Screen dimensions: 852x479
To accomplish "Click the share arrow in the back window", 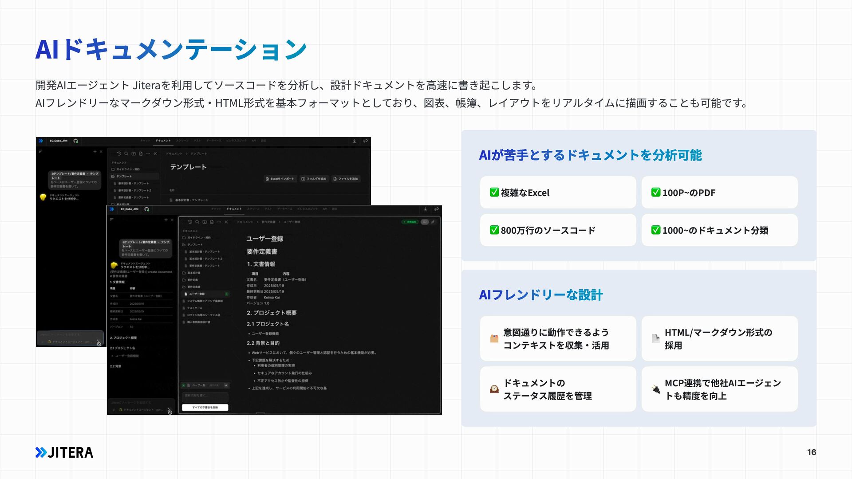I will pyautogui.click(x=366, y=141).
